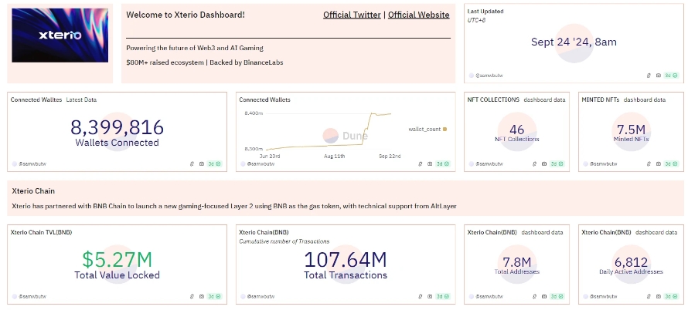
Task: Click camera icon on Total Transactions card
Action: coord(430,296)
